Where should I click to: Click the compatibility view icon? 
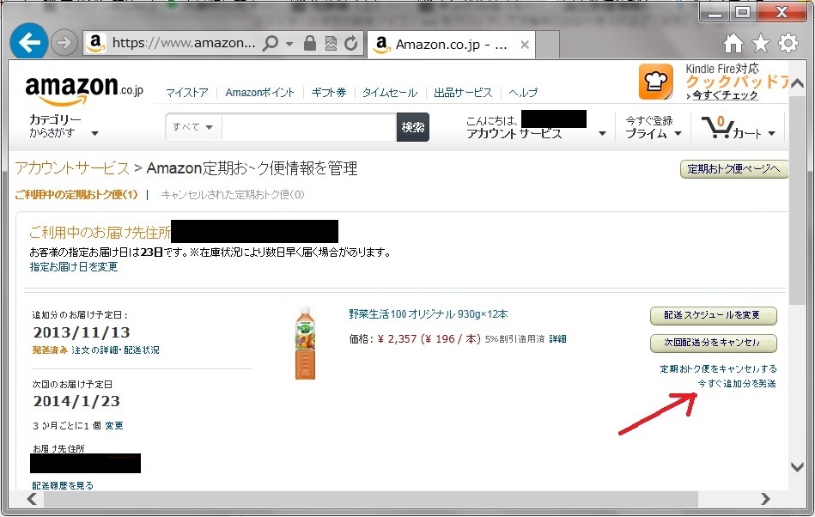(331, 44)
